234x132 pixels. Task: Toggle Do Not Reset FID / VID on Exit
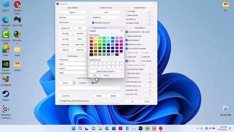[127, 32]
